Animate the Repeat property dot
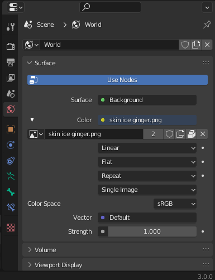The height and width of the screenshot is (280, 215). [x=203, y=176]
